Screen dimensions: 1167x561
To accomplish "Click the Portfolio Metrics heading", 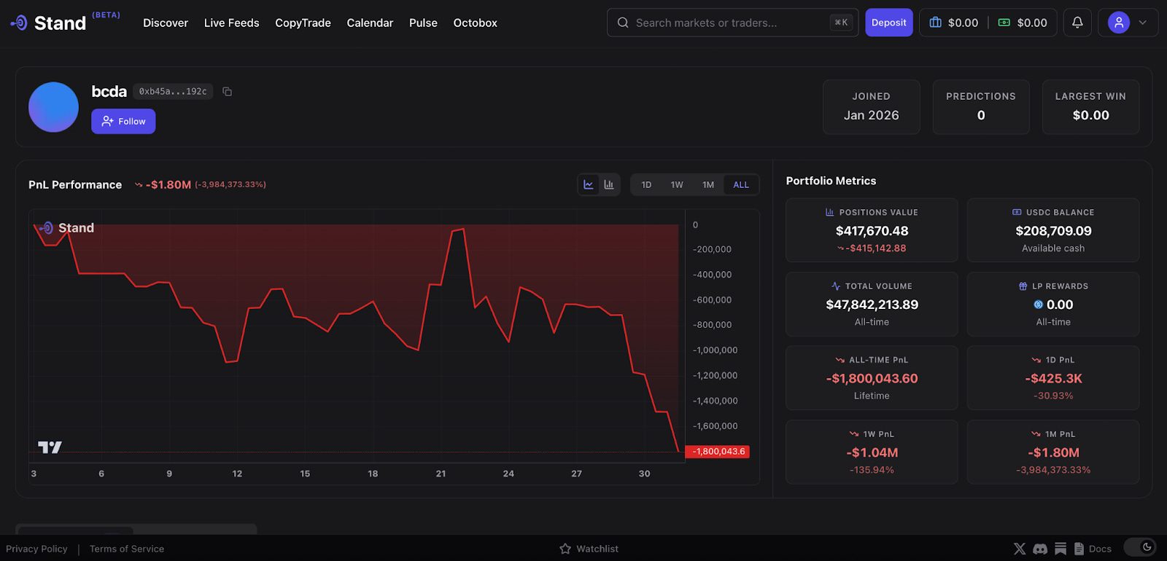I will tap(831, 181).
